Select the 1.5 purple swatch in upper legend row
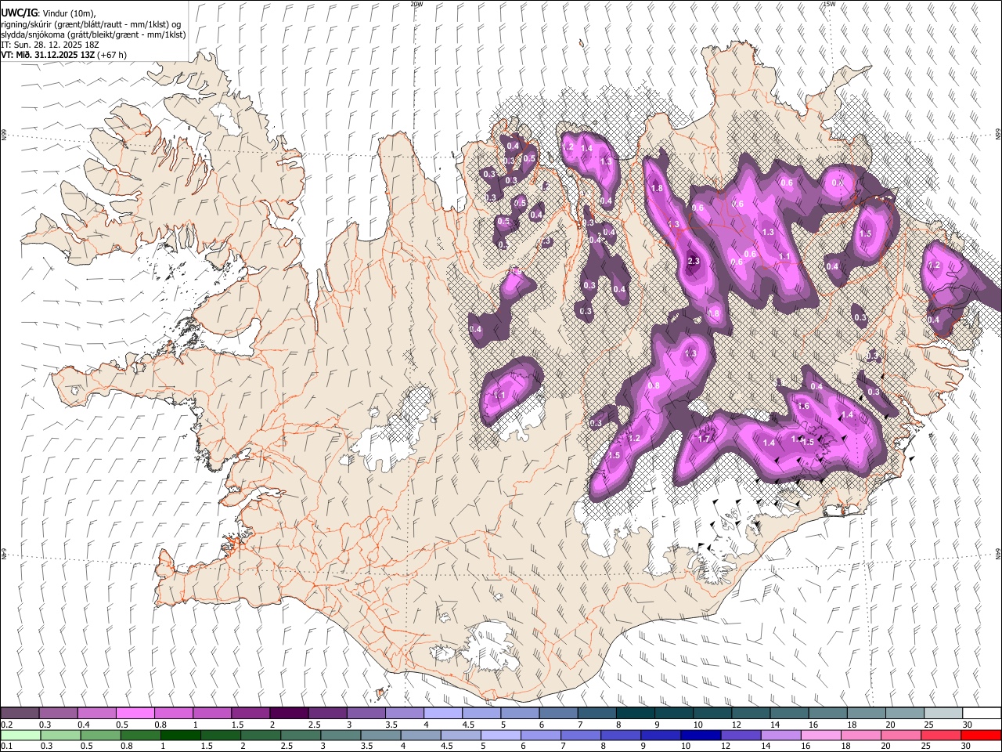Screen dimensions: 1002x752 tap(250, 714)
